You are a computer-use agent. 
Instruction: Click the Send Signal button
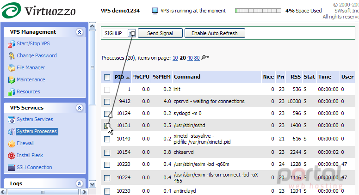click(160, 33)
